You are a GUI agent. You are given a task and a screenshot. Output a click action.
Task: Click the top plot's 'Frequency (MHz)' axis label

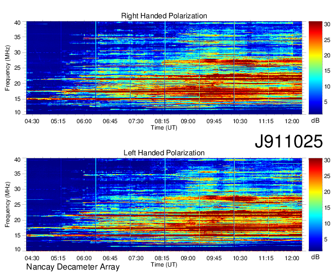click(x=7, y=68)
